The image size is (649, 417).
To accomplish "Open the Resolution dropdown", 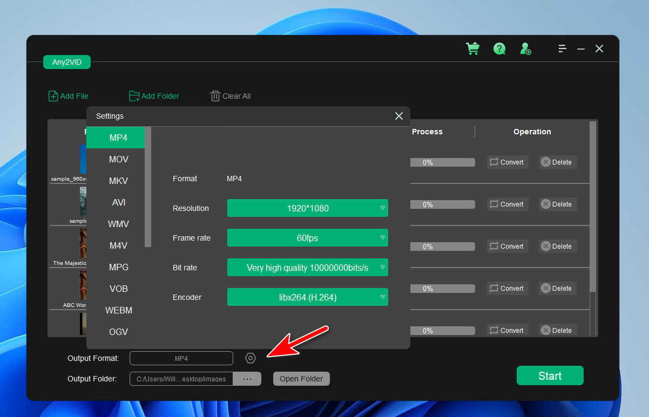I will pos(307,208).
